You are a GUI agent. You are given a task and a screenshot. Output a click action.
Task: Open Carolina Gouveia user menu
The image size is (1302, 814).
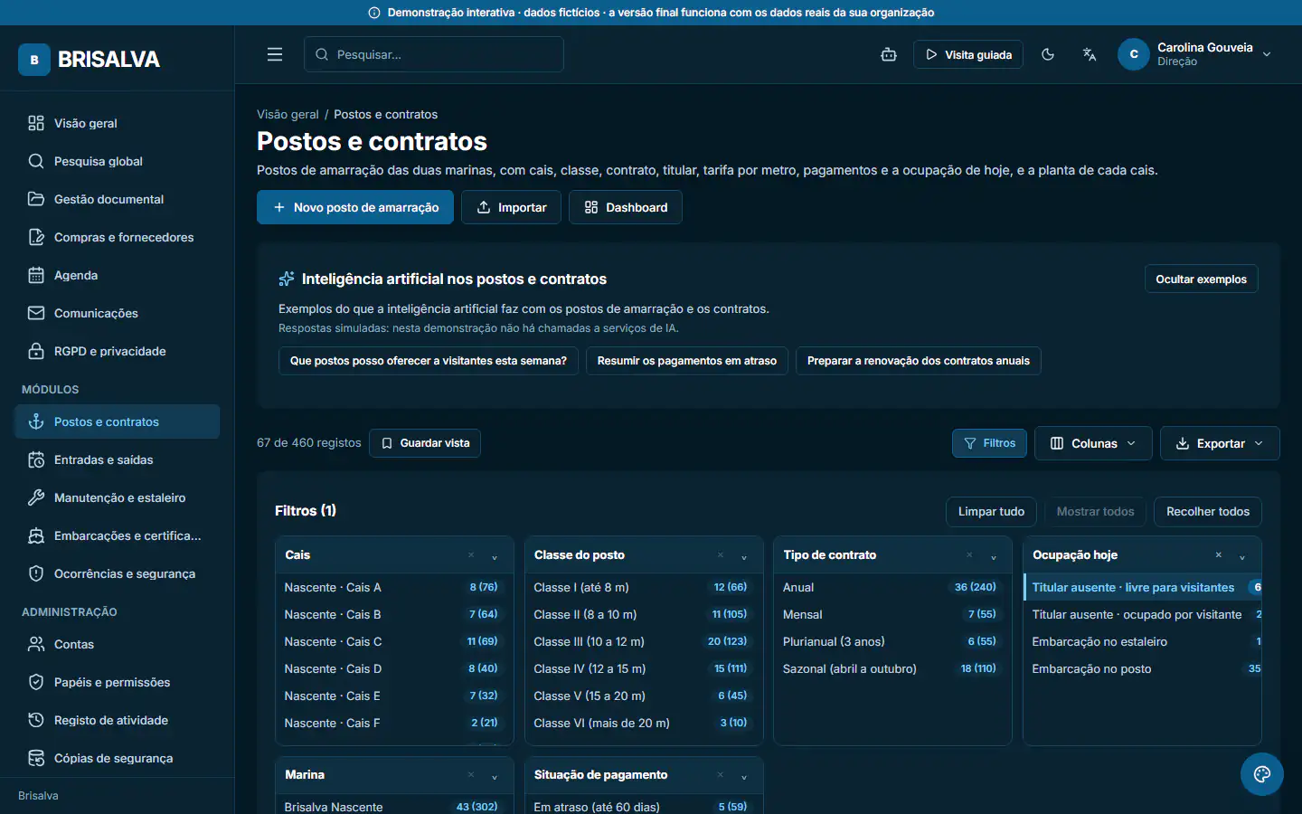pyautogui.click(x=1195, y=54)
